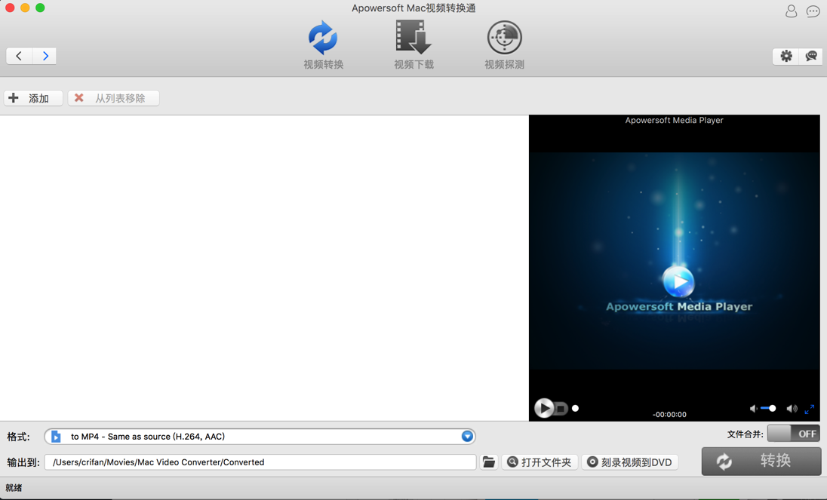Start conversion with the 转换 button
Viewport: 827px width, 500px height.
(x=761, y=461)
